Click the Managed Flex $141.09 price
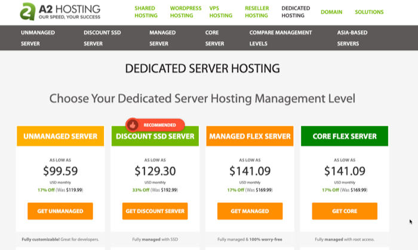The width and height of the screenshot is (418, 250). point(250,171)
